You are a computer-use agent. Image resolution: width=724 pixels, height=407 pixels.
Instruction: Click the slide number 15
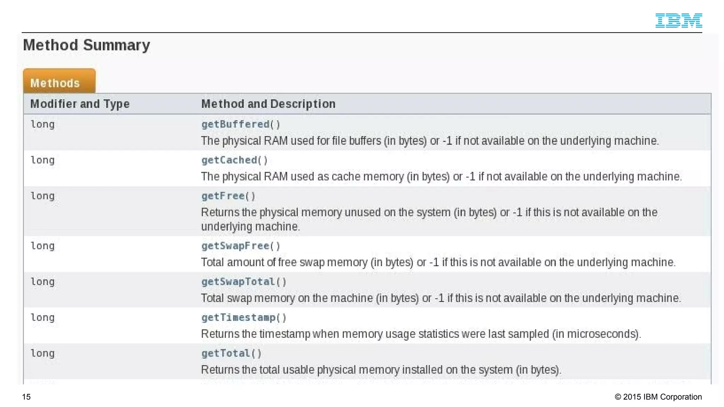pyautogui.click(x=27, y=397)
